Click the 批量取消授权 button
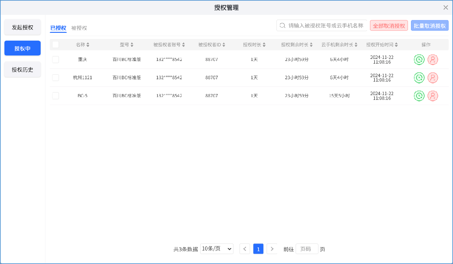This screenshot has width=453, height=264. coord(430,26)
